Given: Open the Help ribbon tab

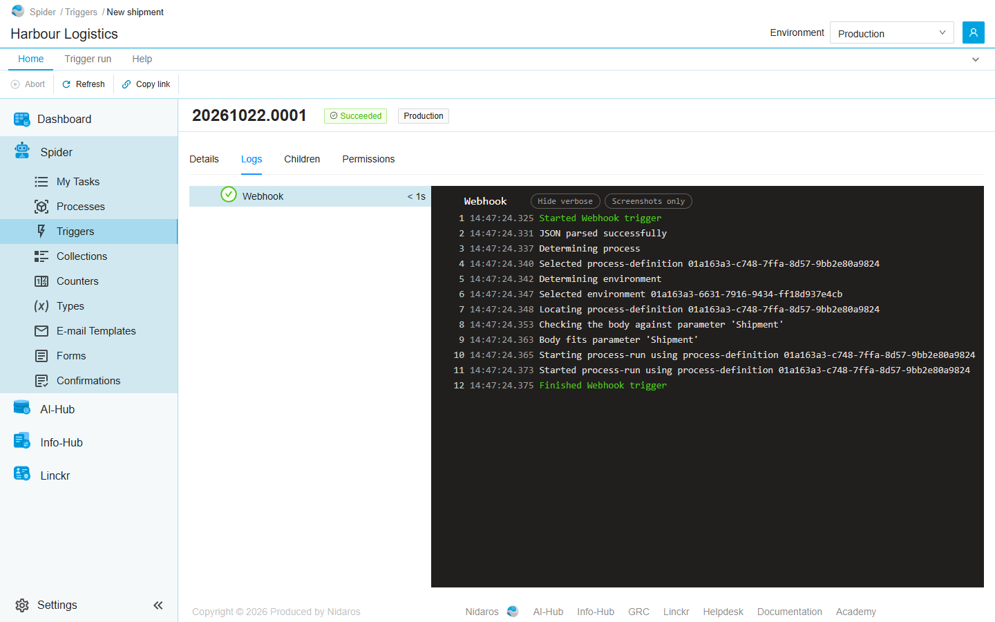Looking at the screenshot, I should click(142, 59).
